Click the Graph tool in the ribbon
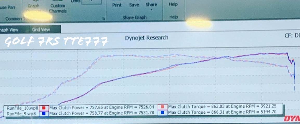The width and height of the screenshot is (300, 124). point(34,6)
